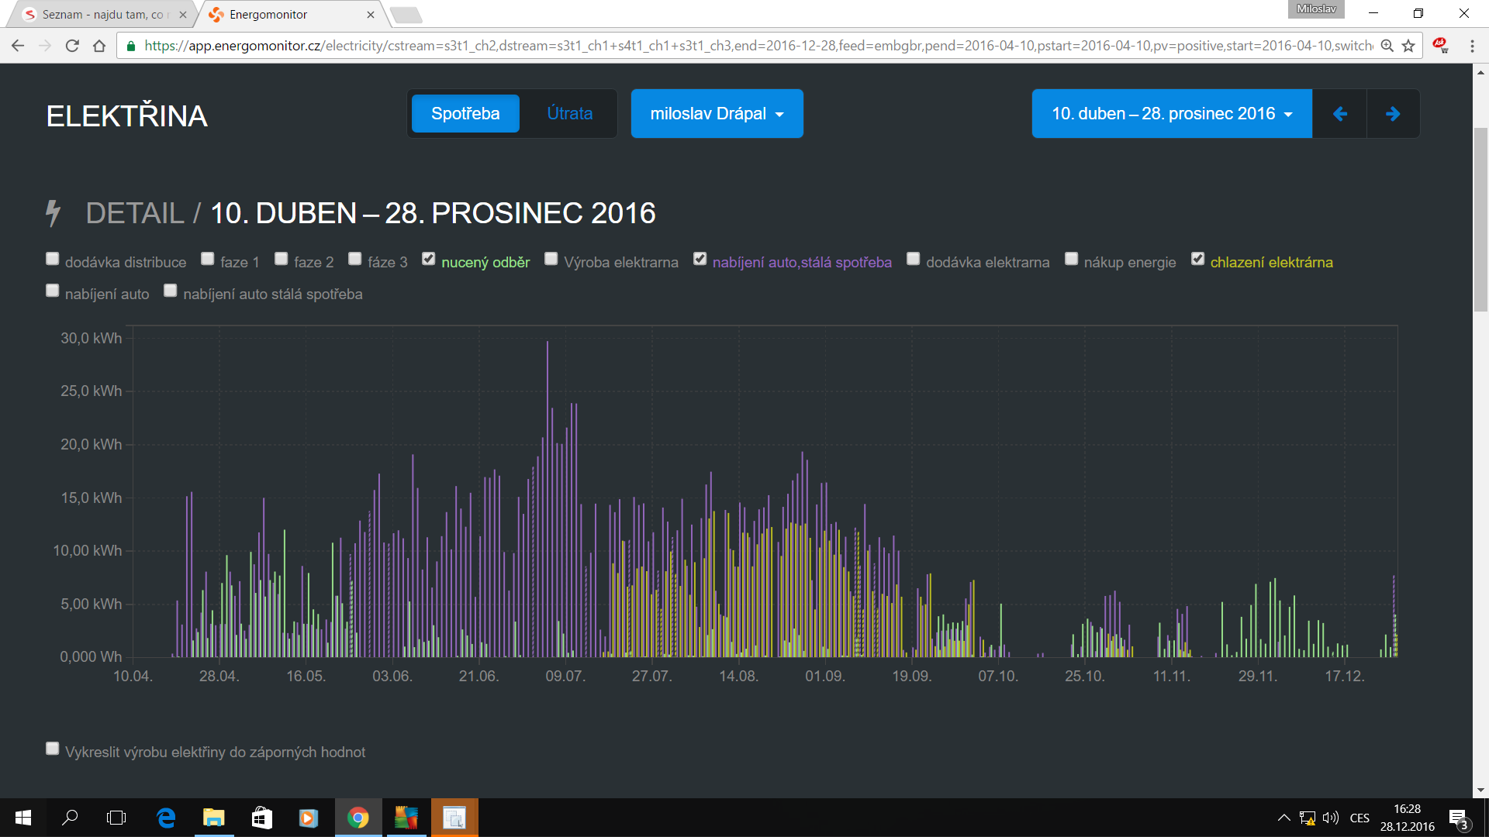Open Chrome three-dot menu
This screenshot has width=1489, height=837.
pos(1472,46)
